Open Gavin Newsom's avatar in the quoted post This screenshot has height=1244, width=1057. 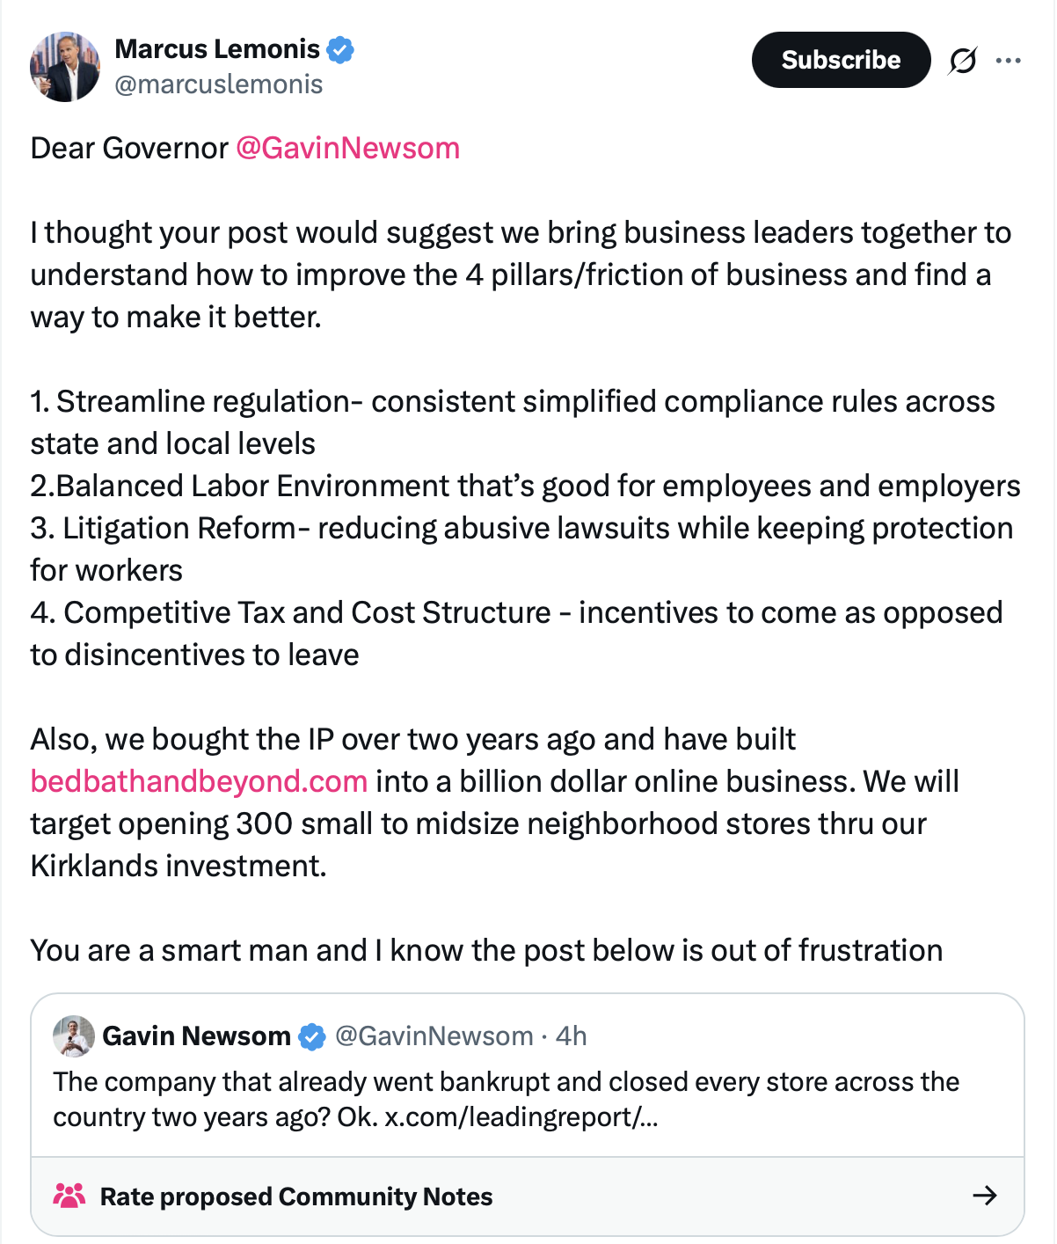pyautogui.click(x=74, y=1035)
